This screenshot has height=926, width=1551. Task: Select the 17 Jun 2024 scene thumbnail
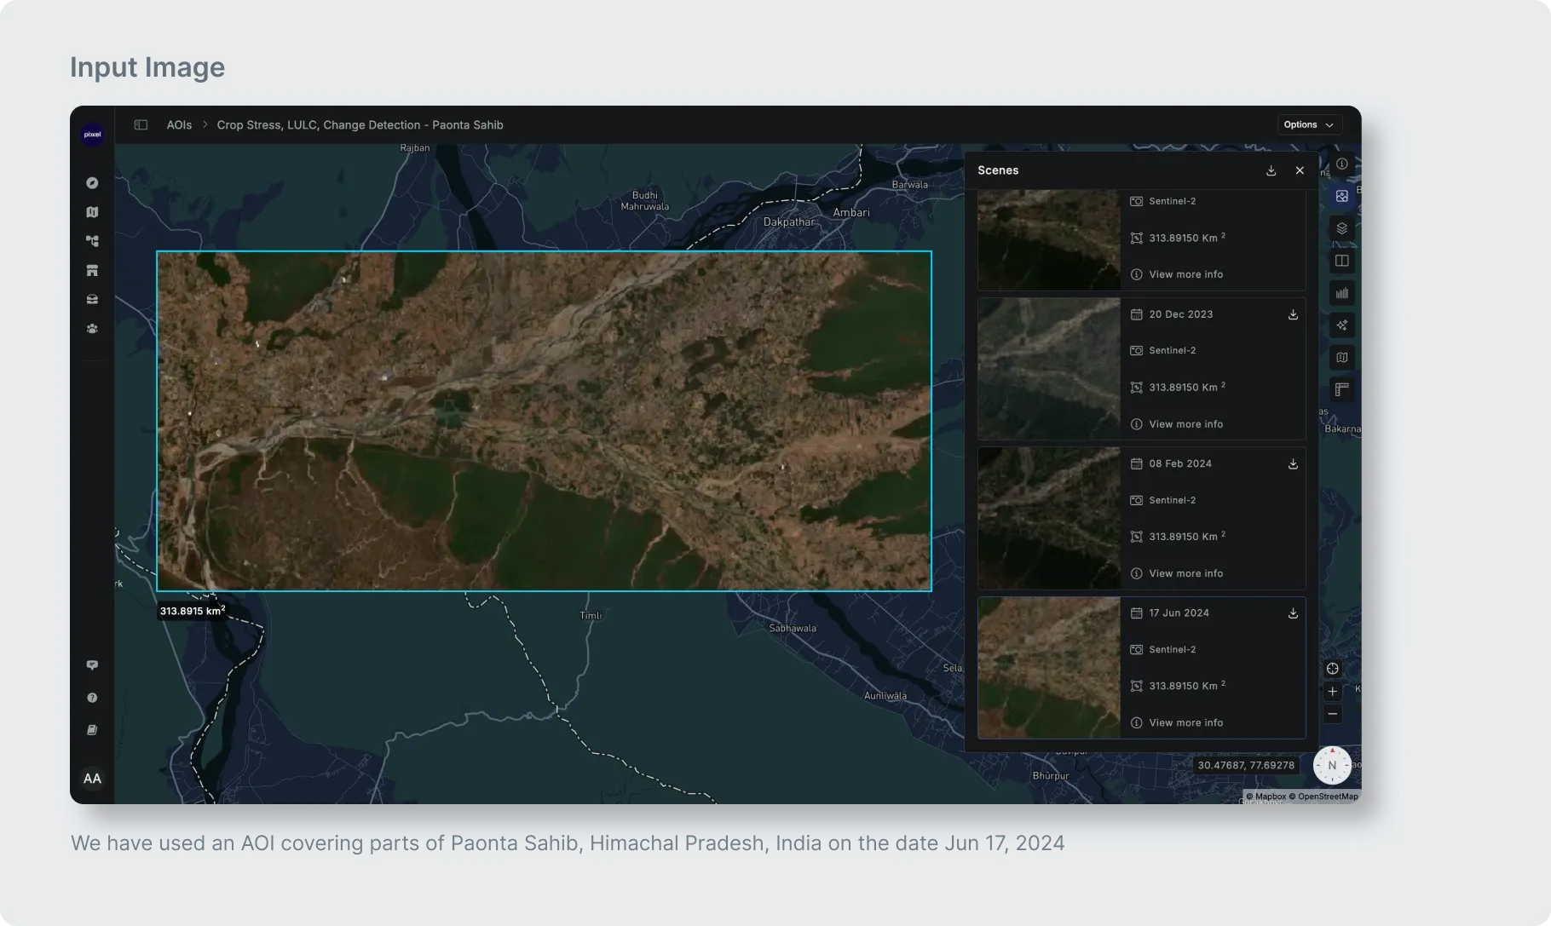[x=1048, y=667]
